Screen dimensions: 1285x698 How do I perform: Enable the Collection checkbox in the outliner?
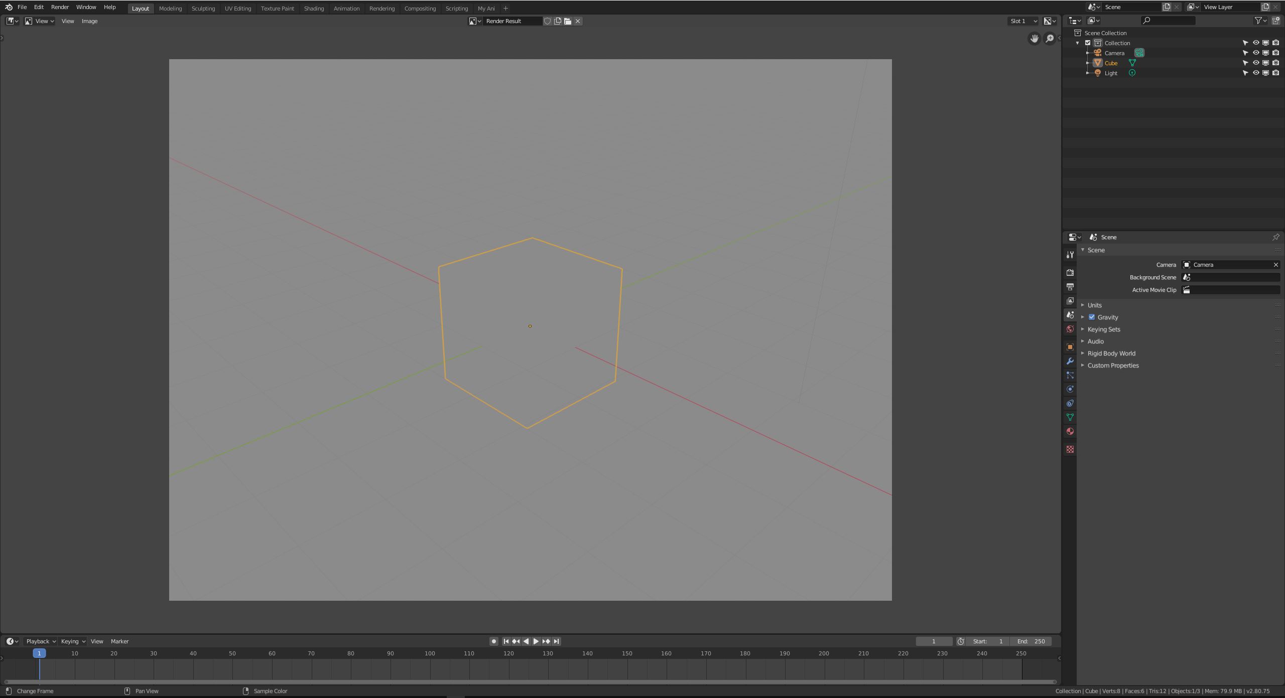[1088, 43]
